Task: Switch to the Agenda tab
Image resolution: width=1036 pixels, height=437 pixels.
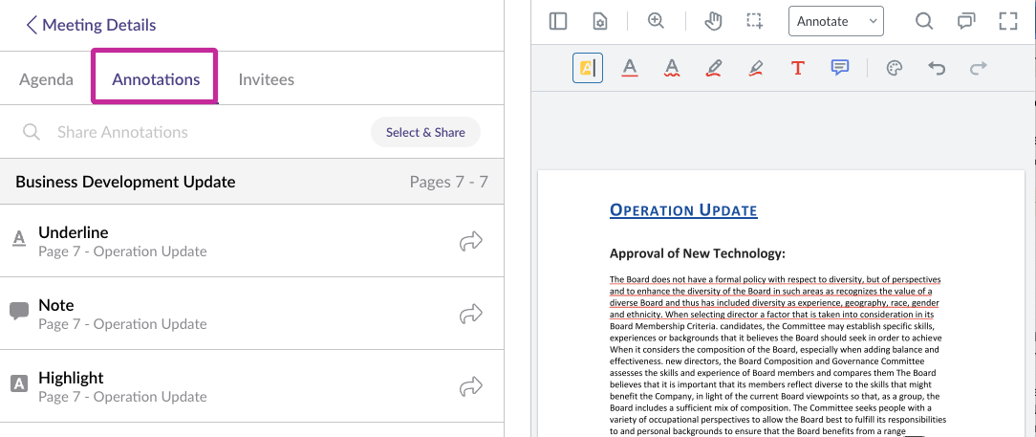Action: (46, 80)
